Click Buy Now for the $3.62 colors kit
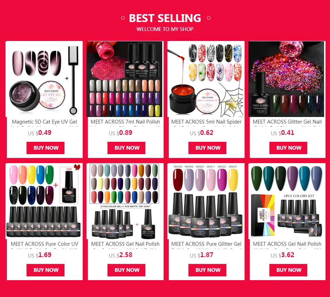Image resolution: width=330 pixels, height=297 pixels. pos(288,270)
